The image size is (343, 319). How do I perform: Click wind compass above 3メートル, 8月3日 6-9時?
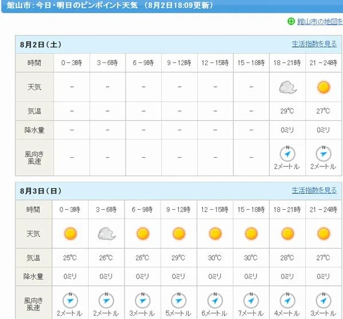142,300
